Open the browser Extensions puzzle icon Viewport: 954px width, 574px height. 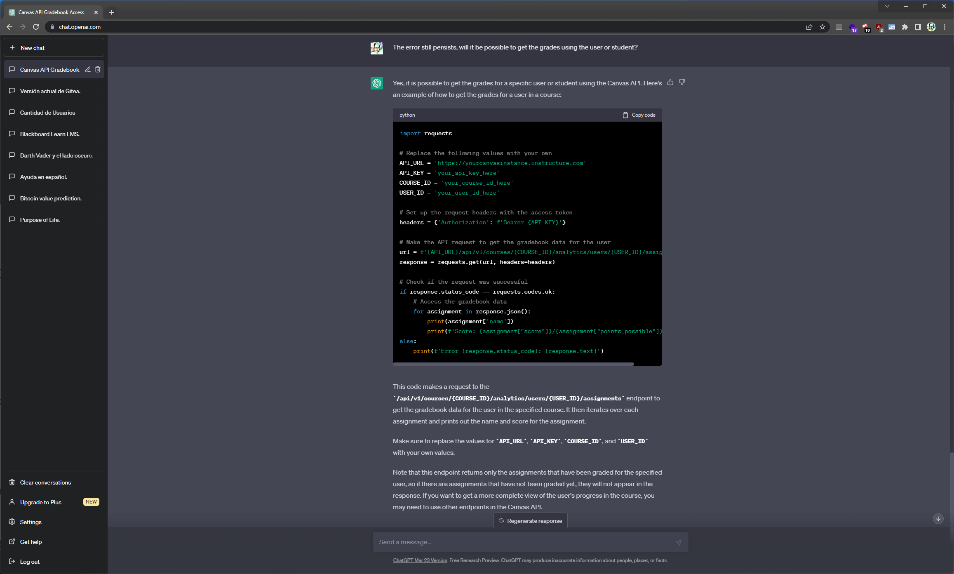(905, 27)
